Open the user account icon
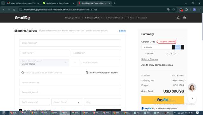The image size is (203, 115). click(178, 18)
